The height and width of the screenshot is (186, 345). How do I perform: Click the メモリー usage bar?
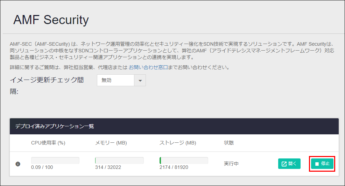[119, 160]
